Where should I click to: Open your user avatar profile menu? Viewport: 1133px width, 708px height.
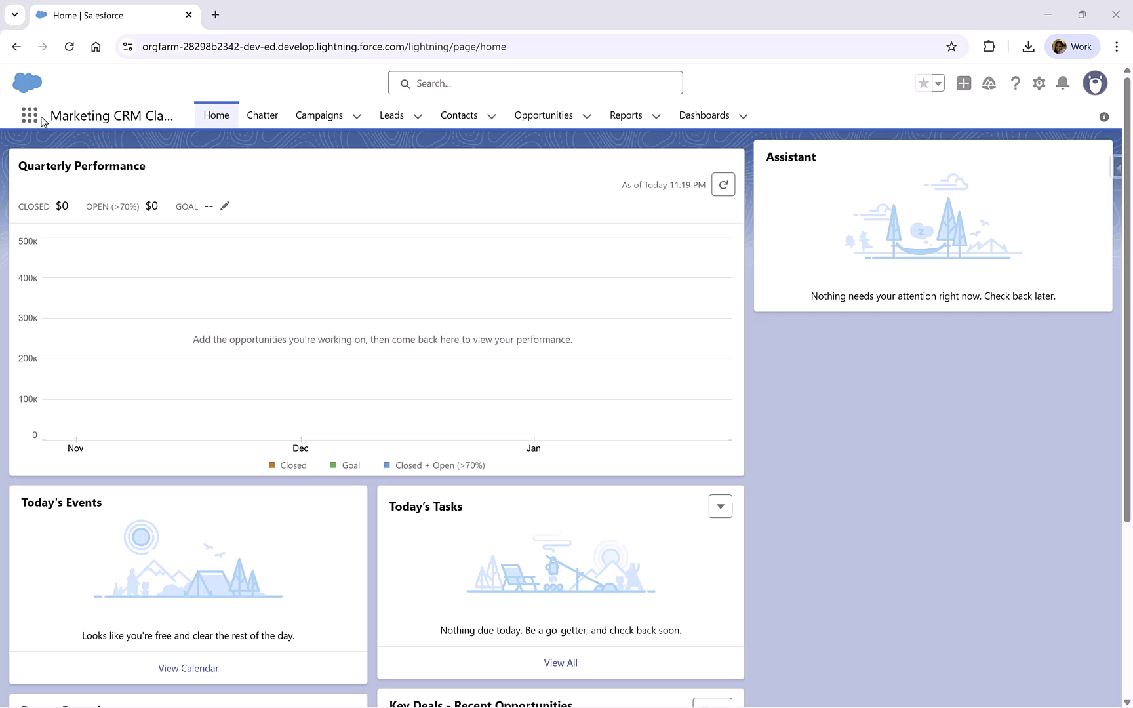tap(1096, 83)
